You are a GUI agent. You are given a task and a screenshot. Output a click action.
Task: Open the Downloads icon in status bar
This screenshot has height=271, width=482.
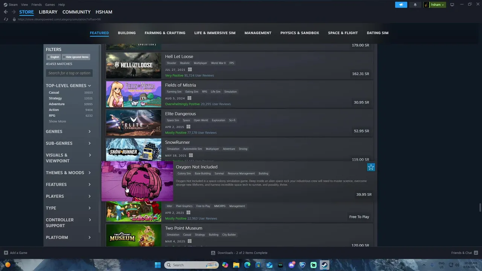[x=213, y=253]
